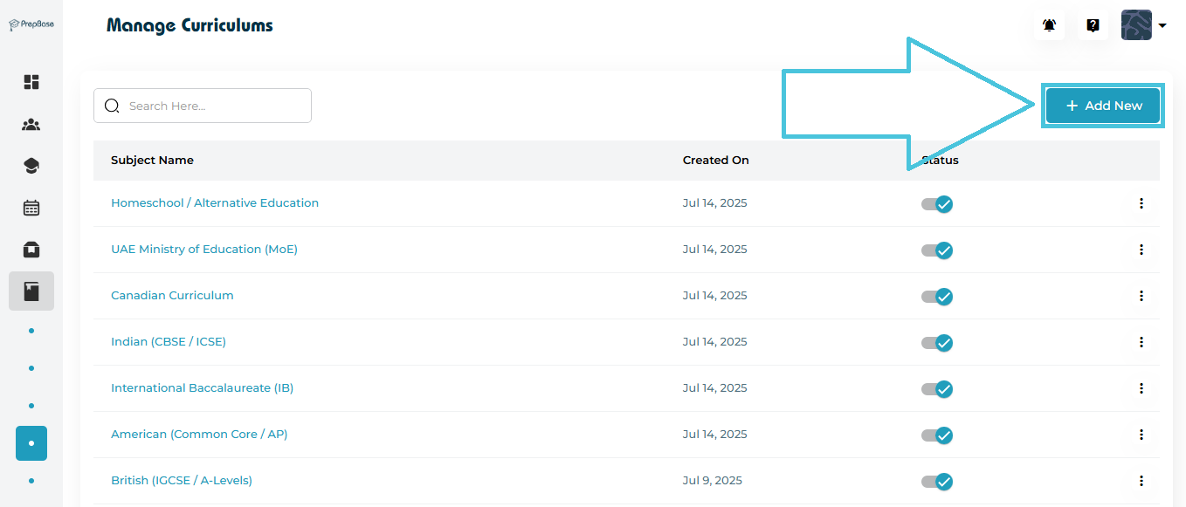
Task: Open the Indian (CBSE / ICSE) curriculum link
Action: coord(169,342)
